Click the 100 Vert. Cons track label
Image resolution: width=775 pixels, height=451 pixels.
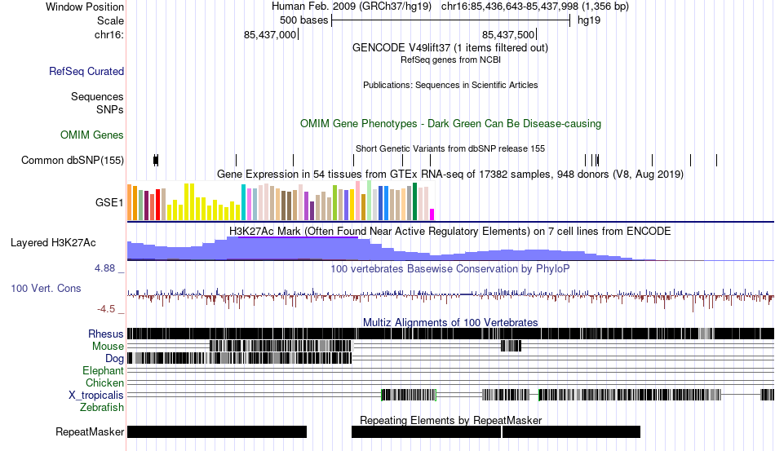pyautogui.click(x=46, y=288)
